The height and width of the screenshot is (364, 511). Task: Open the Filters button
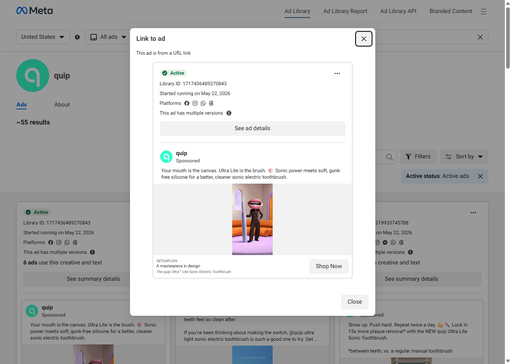click(418, 157)
